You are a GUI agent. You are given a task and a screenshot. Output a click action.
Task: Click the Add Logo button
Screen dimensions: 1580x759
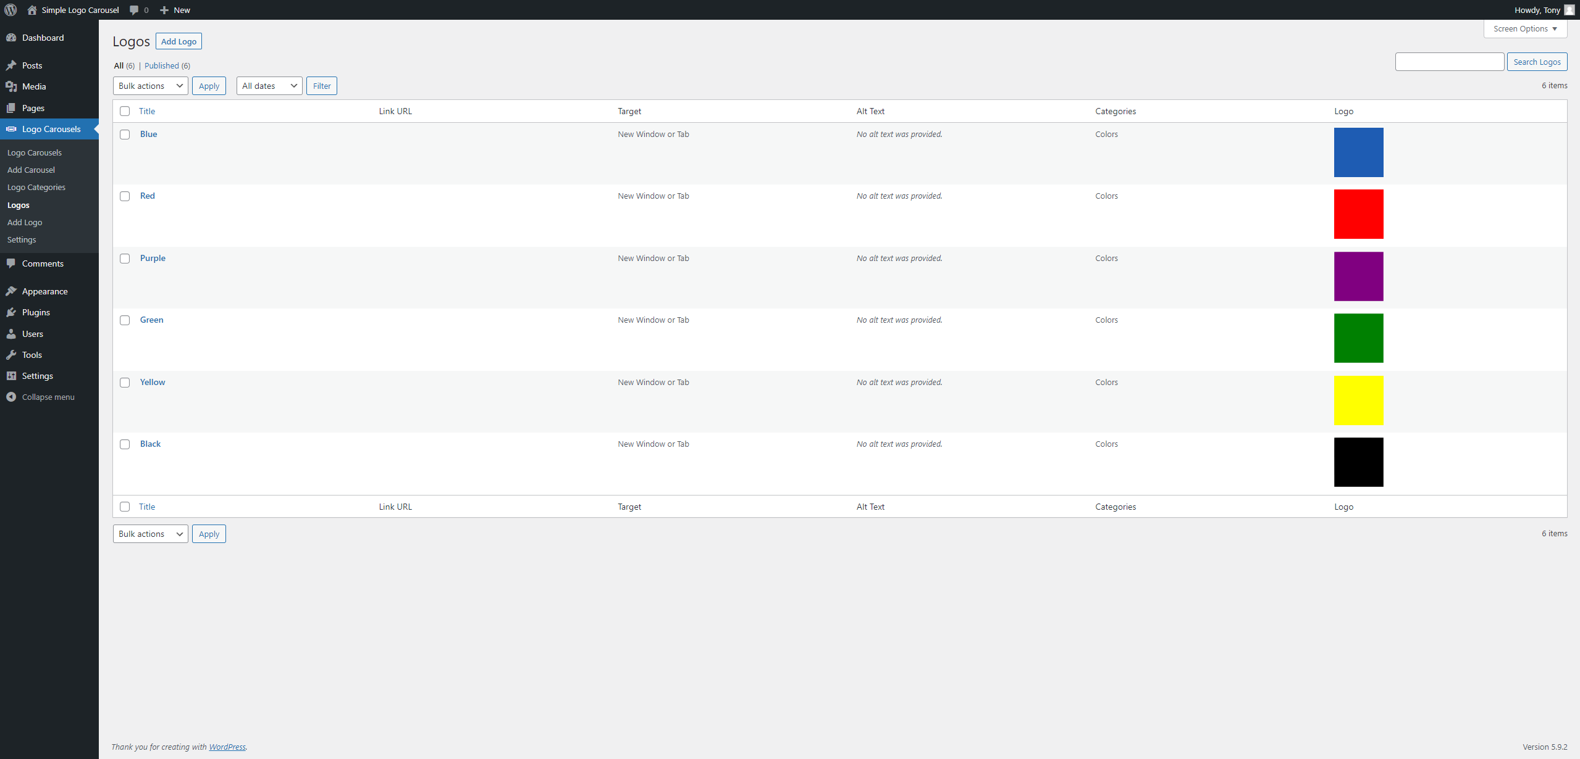click(x=179, y=41)
